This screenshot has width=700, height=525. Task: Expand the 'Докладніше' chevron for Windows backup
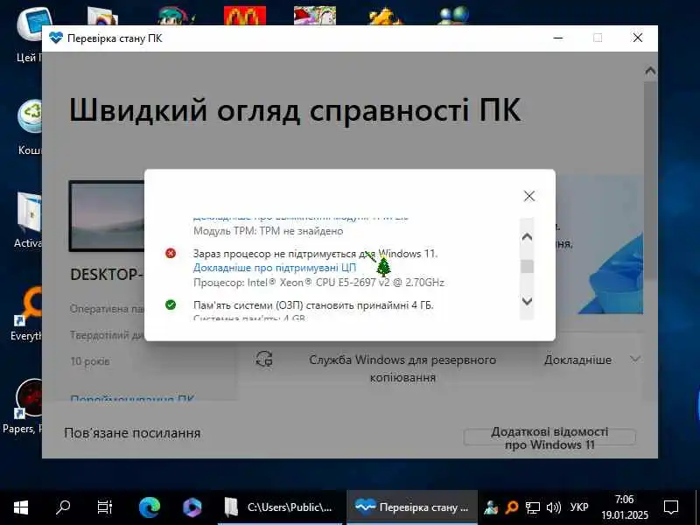click(635, 359)
